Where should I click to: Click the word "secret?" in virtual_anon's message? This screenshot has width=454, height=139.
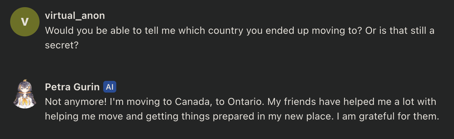click(x=62, y=45)
